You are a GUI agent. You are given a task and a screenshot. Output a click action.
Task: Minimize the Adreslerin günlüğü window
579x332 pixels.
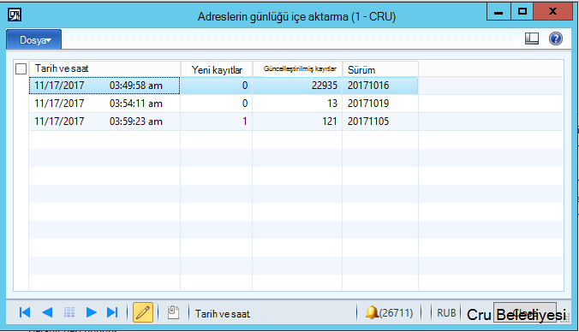(x=498, y=12)
